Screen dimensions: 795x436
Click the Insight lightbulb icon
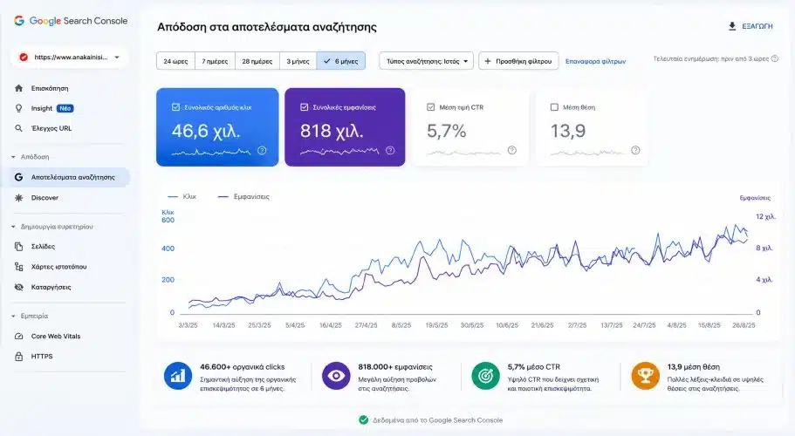tap(18, 108)
